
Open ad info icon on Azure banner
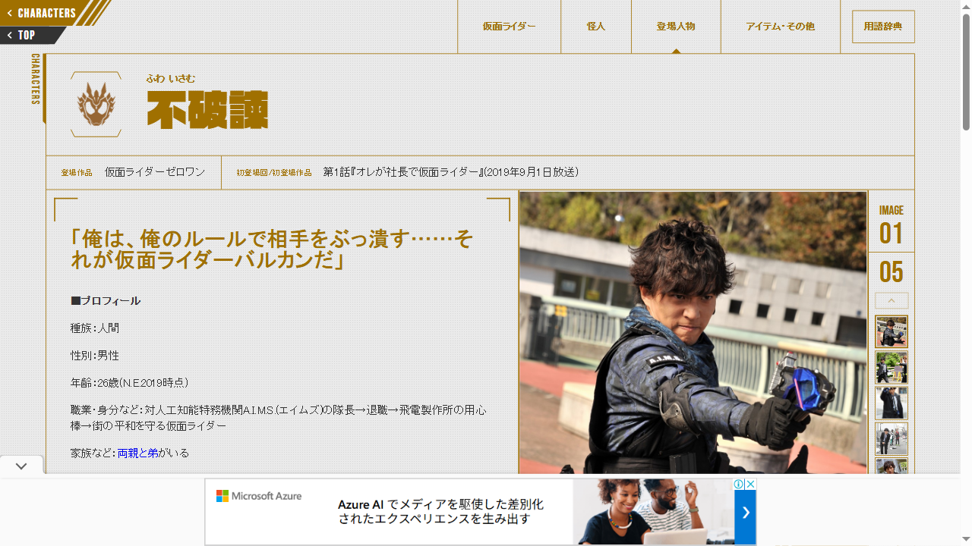739,484
